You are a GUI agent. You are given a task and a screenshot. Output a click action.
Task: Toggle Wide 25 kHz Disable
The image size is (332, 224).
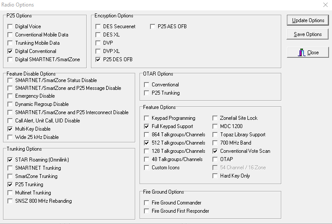10,137
